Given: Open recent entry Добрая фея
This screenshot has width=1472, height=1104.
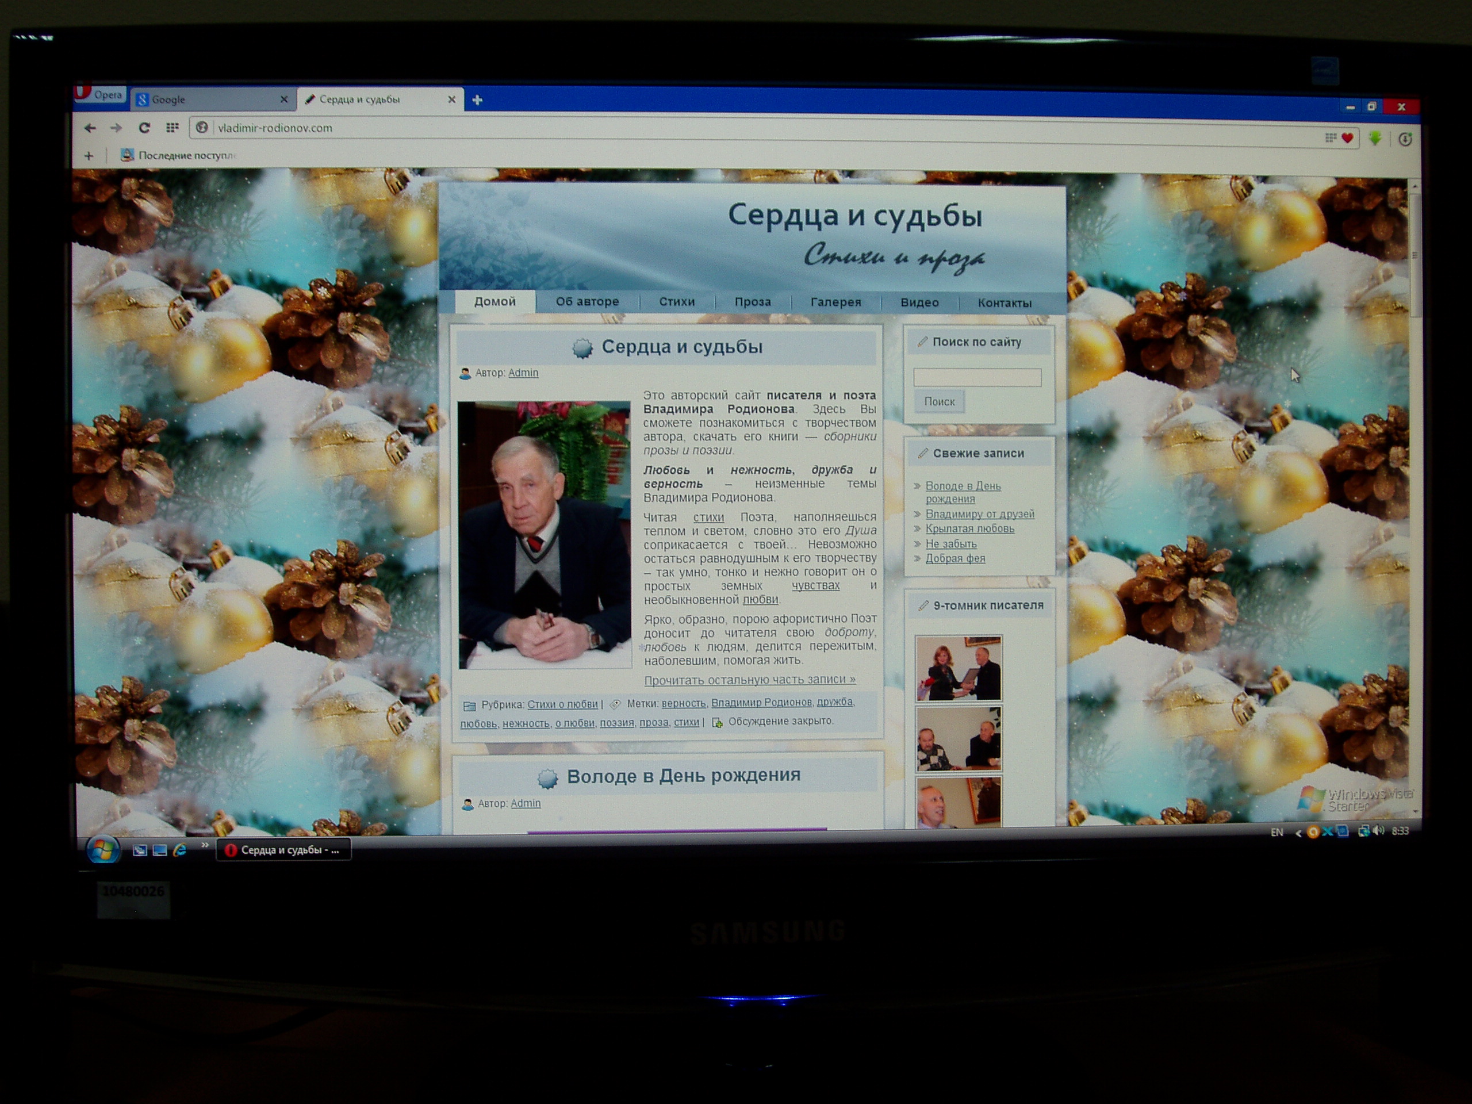Looking at the screenshot, I should pyautogui.click(x=955, y=558).
